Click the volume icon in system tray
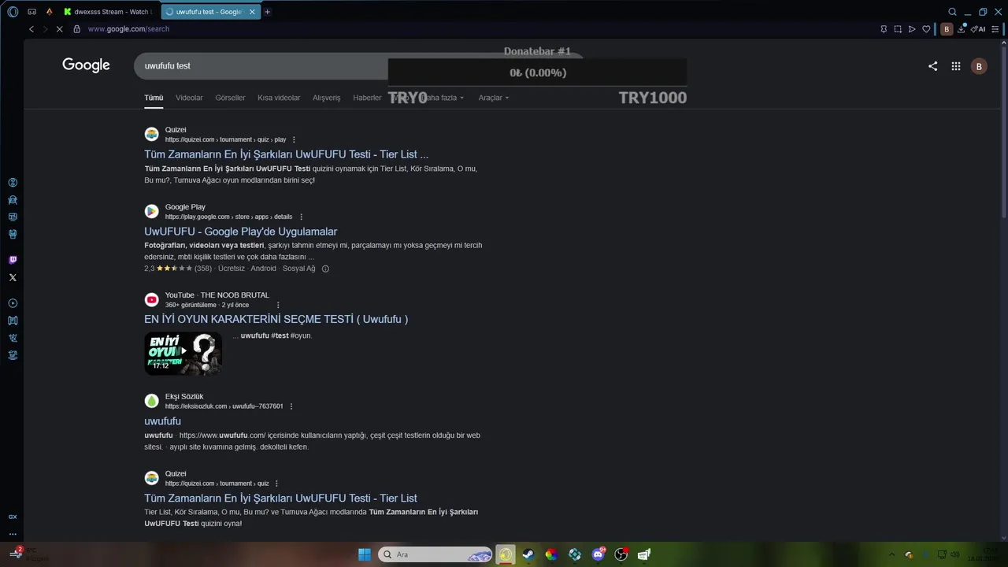The image size is (1008, 567). click(955, 554)
